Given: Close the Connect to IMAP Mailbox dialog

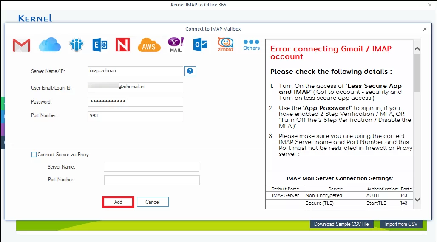Looking at the screenshot, I should [424, 29].
